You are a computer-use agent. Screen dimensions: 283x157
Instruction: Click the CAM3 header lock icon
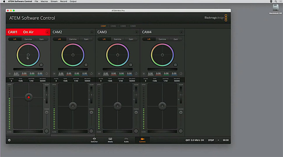point(137,32)
